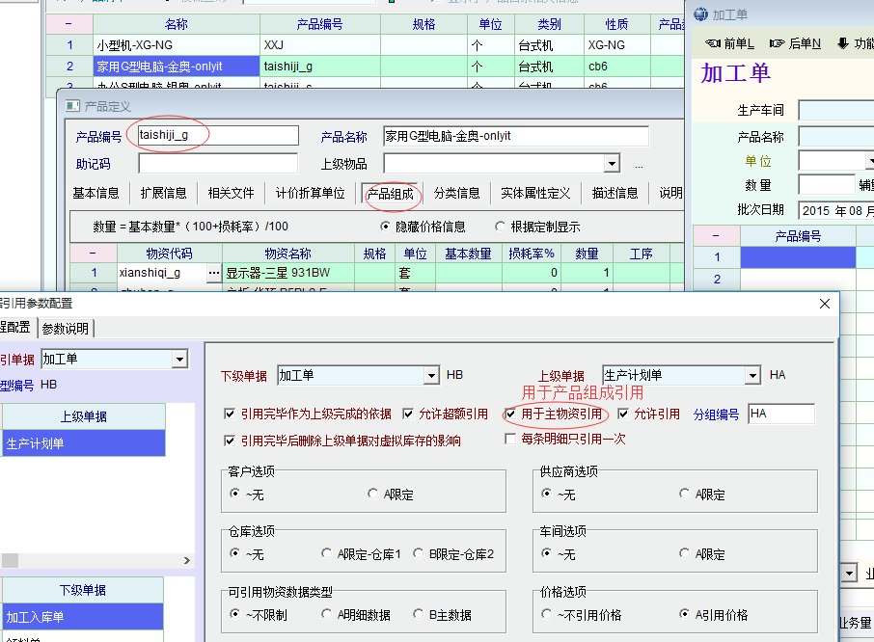Click the 功能 down-arrow icon

point(842,43)
